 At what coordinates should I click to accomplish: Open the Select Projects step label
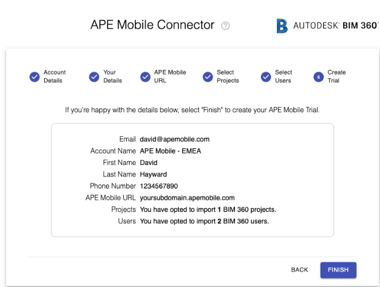click(x=228, y=76)
